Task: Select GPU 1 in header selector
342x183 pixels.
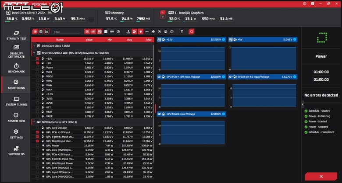Action: [x=163, y=12]
